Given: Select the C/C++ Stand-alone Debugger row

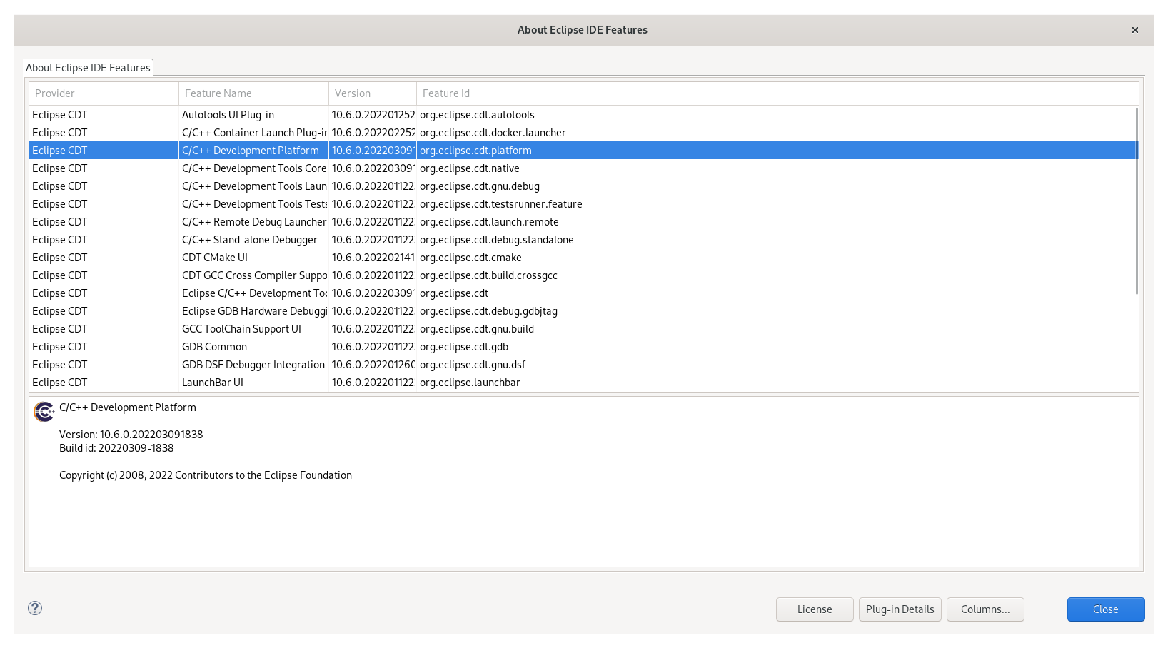Looking at the screenshot, I should [249, 240].
